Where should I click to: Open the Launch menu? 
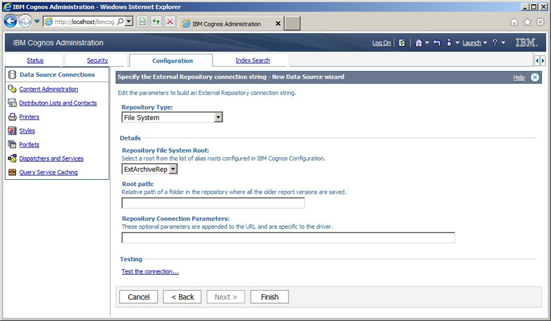475,43
